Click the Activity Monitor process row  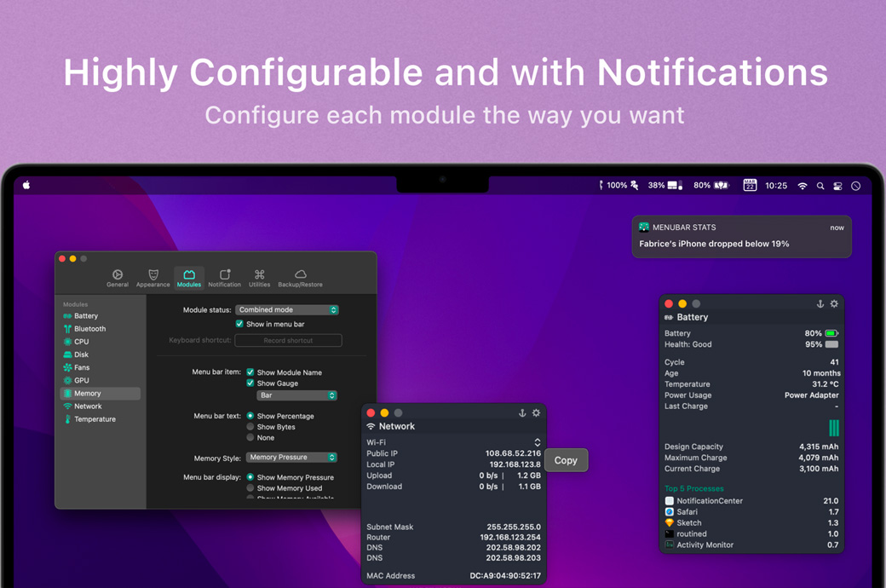coord(751,545)
